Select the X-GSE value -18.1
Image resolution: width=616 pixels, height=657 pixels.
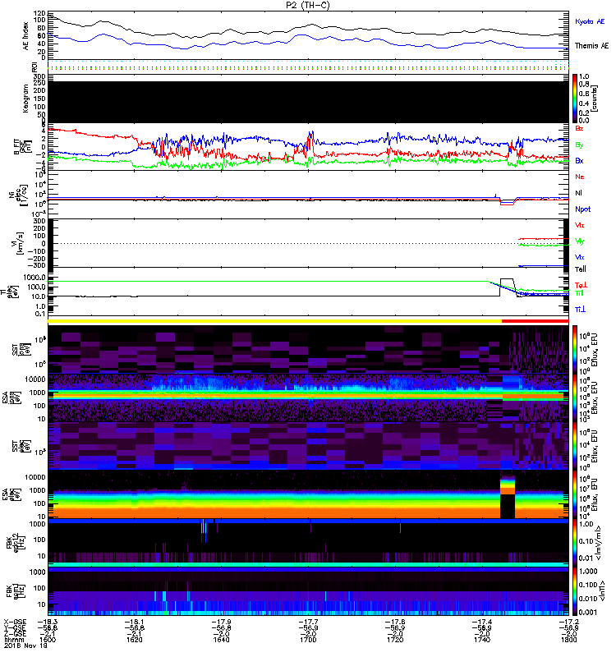click(x=135, y=622)
